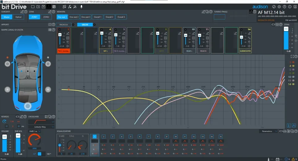This screenshot has width=298, height=161.
Task: Switch to the INGRESSI tab
Action: (63, 25)
